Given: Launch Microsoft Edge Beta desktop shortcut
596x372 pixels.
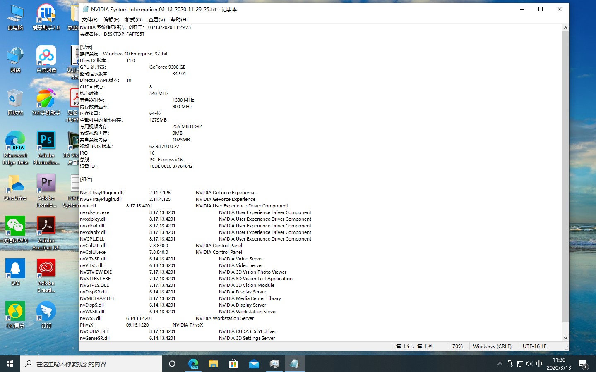Looking at the screenshot, I should (x=15, y=148).
